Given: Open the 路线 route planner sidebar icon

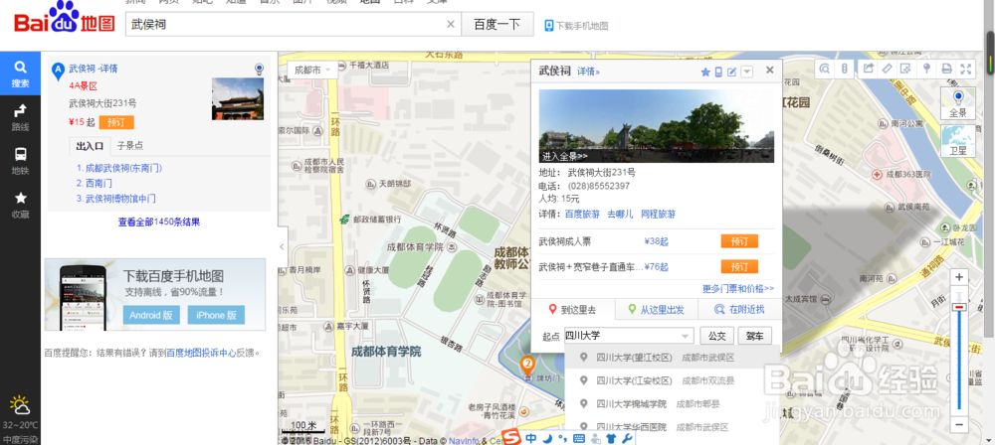Looking at the screenshot, I should tap(20, 117).
